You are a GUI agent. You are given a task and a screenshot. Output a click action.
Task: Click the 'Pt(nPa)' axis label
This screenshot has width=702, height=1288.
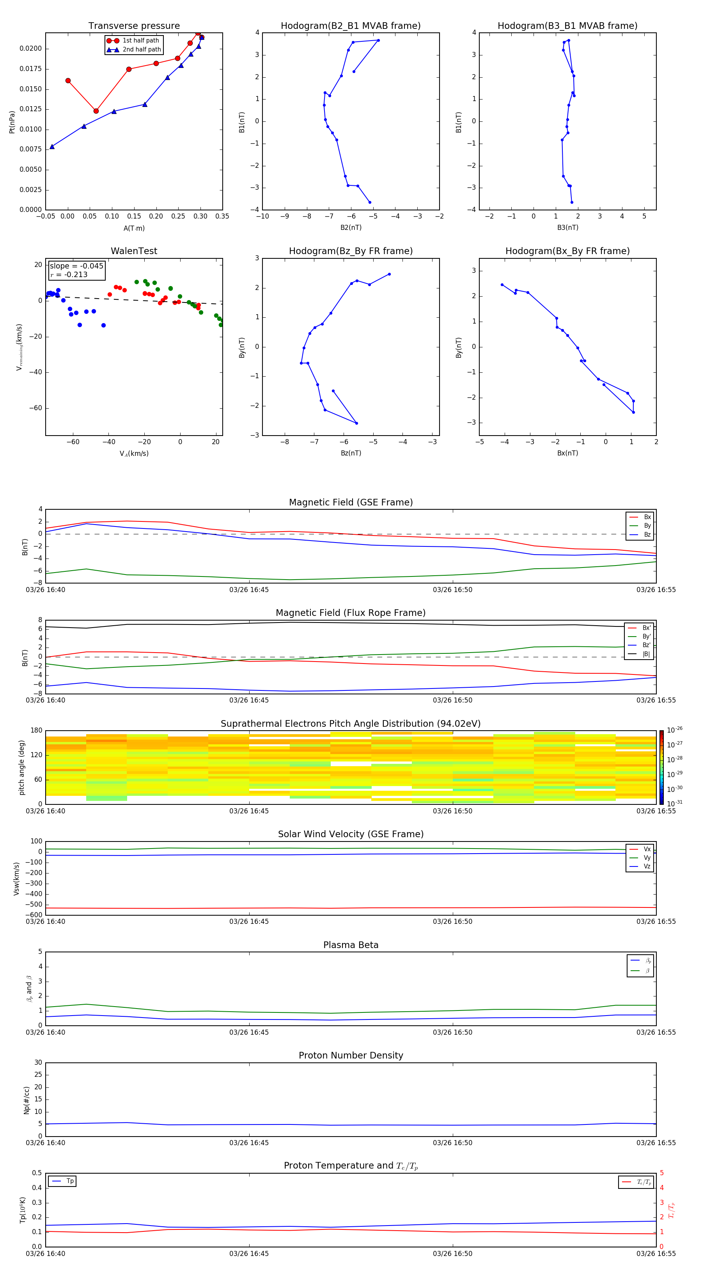(x=12, y=121)
